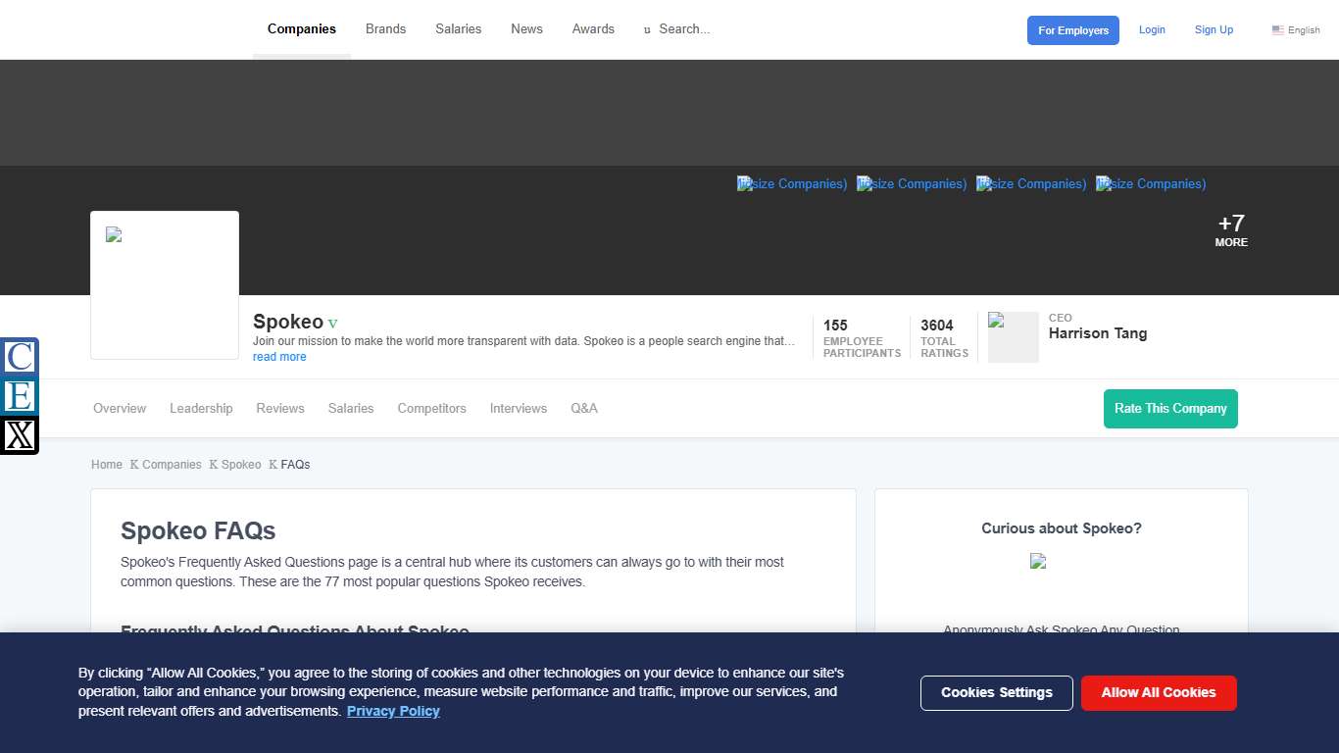
Task: Open the Privacy Policy link
Action: coord(393,711)
